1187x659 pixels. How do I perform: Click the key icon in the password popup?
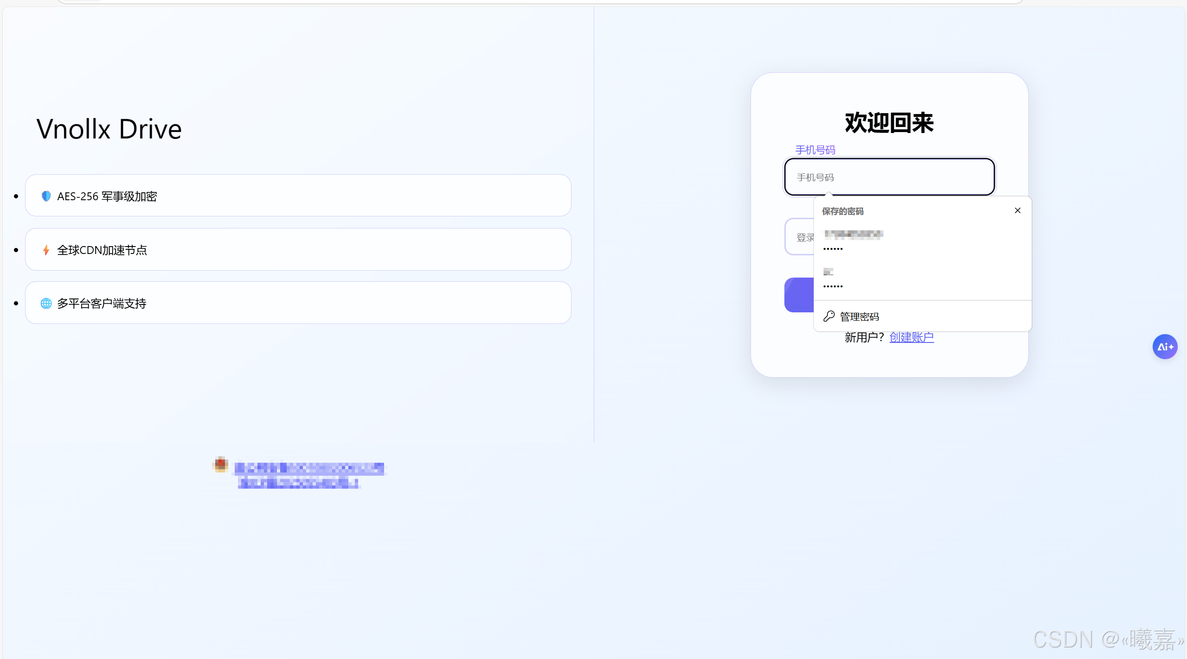click(x=829, y=317)
